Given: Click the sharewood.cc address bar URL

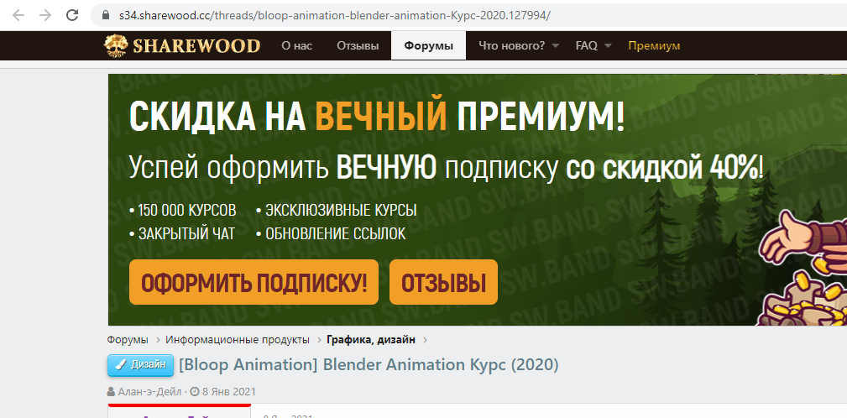Looking at the screenshot, I should tap(334, 16).
